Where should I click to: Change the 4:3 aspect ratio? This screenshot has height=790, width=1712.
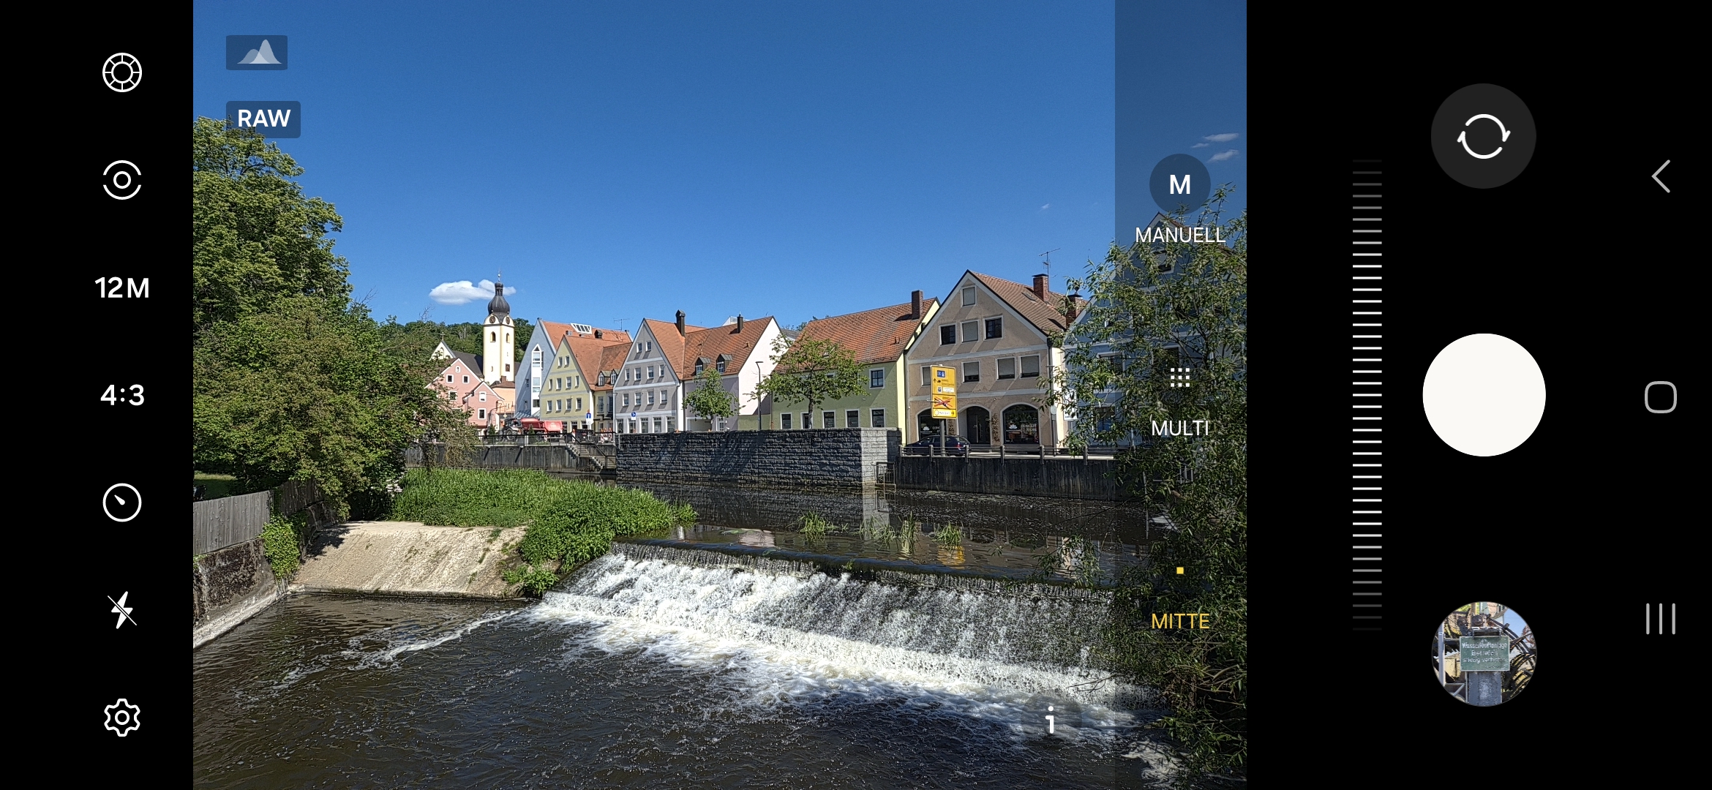pyautogui.click(x=121, y=395)
